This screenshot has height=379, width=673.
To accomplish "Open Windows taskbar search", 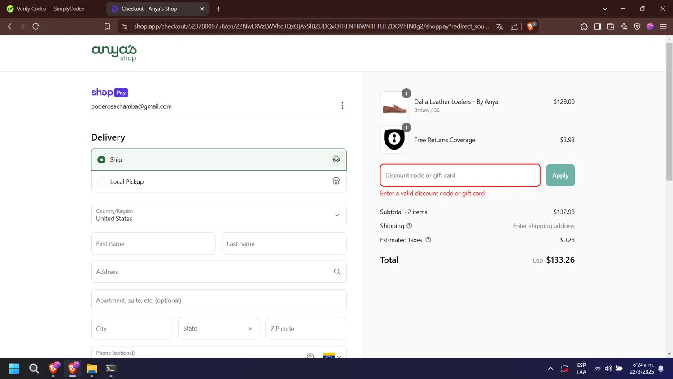I will coord(34,369).
